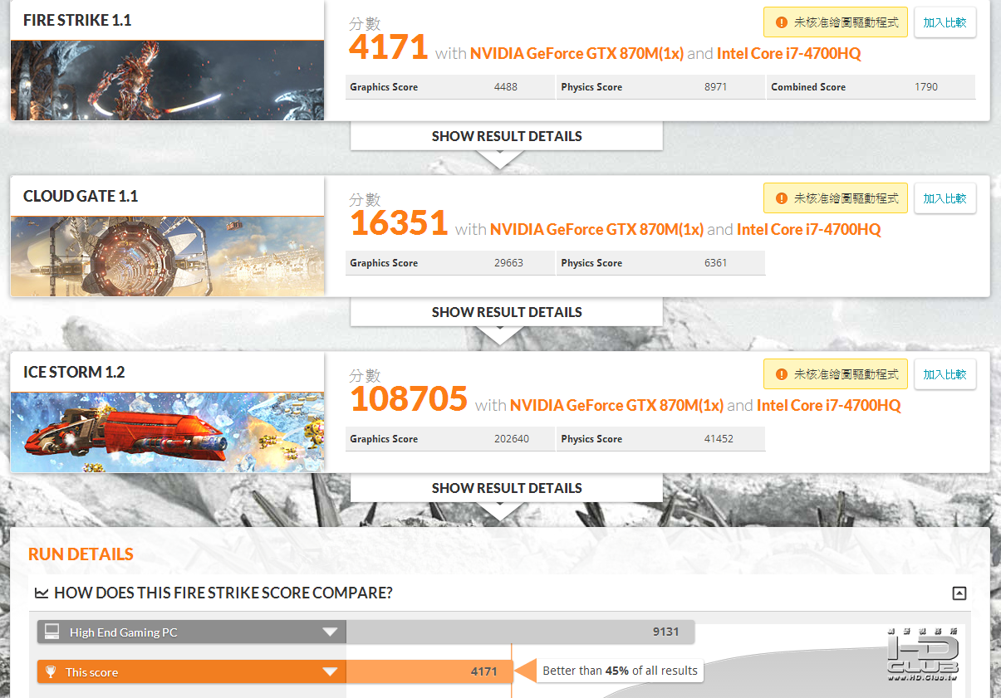Click the warning icon in Cloud Gate driver notice
This screenshot has width=1001, height=698.
coord(781,198)
